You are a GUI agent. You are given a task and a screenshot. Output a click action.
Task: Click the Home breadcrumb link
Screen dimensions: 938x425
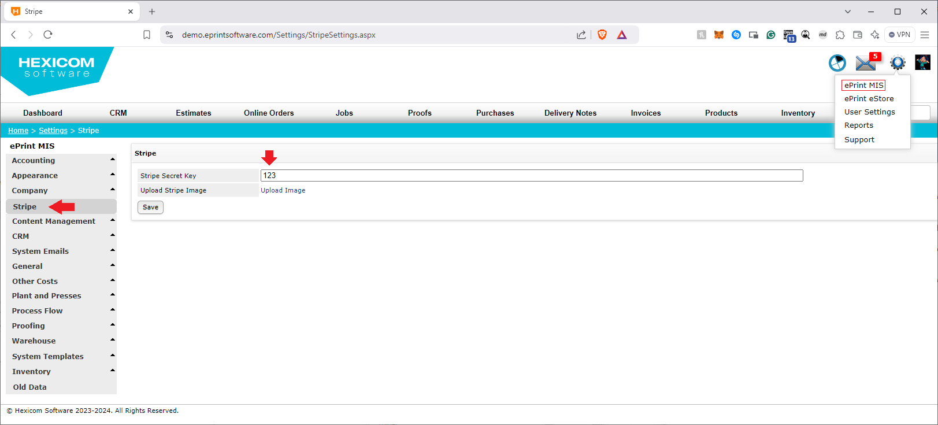(x=18, y=130)
